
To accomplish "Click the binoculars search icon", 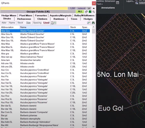I will click(93, 23).
